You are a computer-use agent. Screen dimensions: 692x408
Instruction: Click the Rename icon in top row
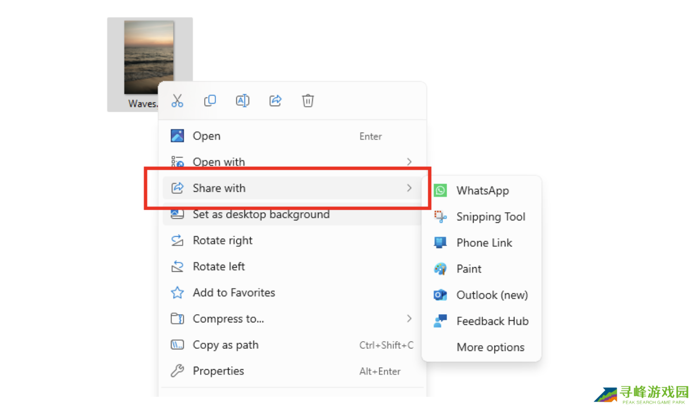[x=242, y=101]
